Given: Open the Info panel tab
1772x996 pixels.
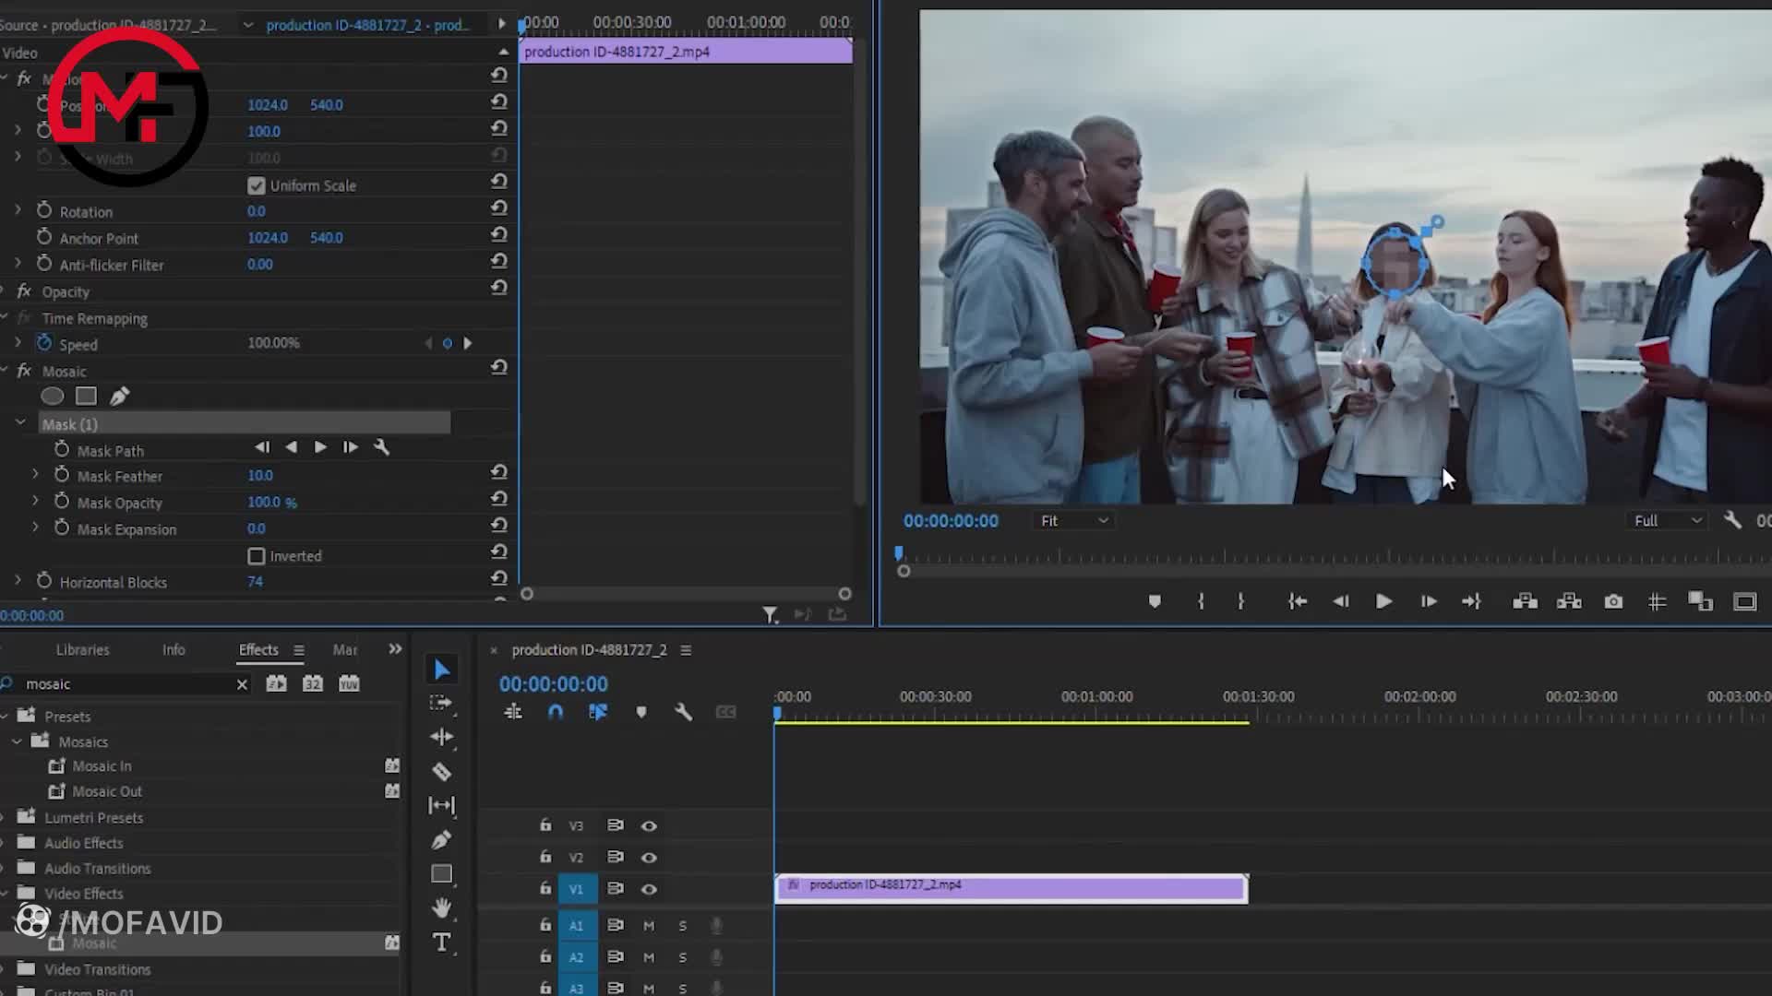Looking at the screenshot, I should [x=174, y=649].
